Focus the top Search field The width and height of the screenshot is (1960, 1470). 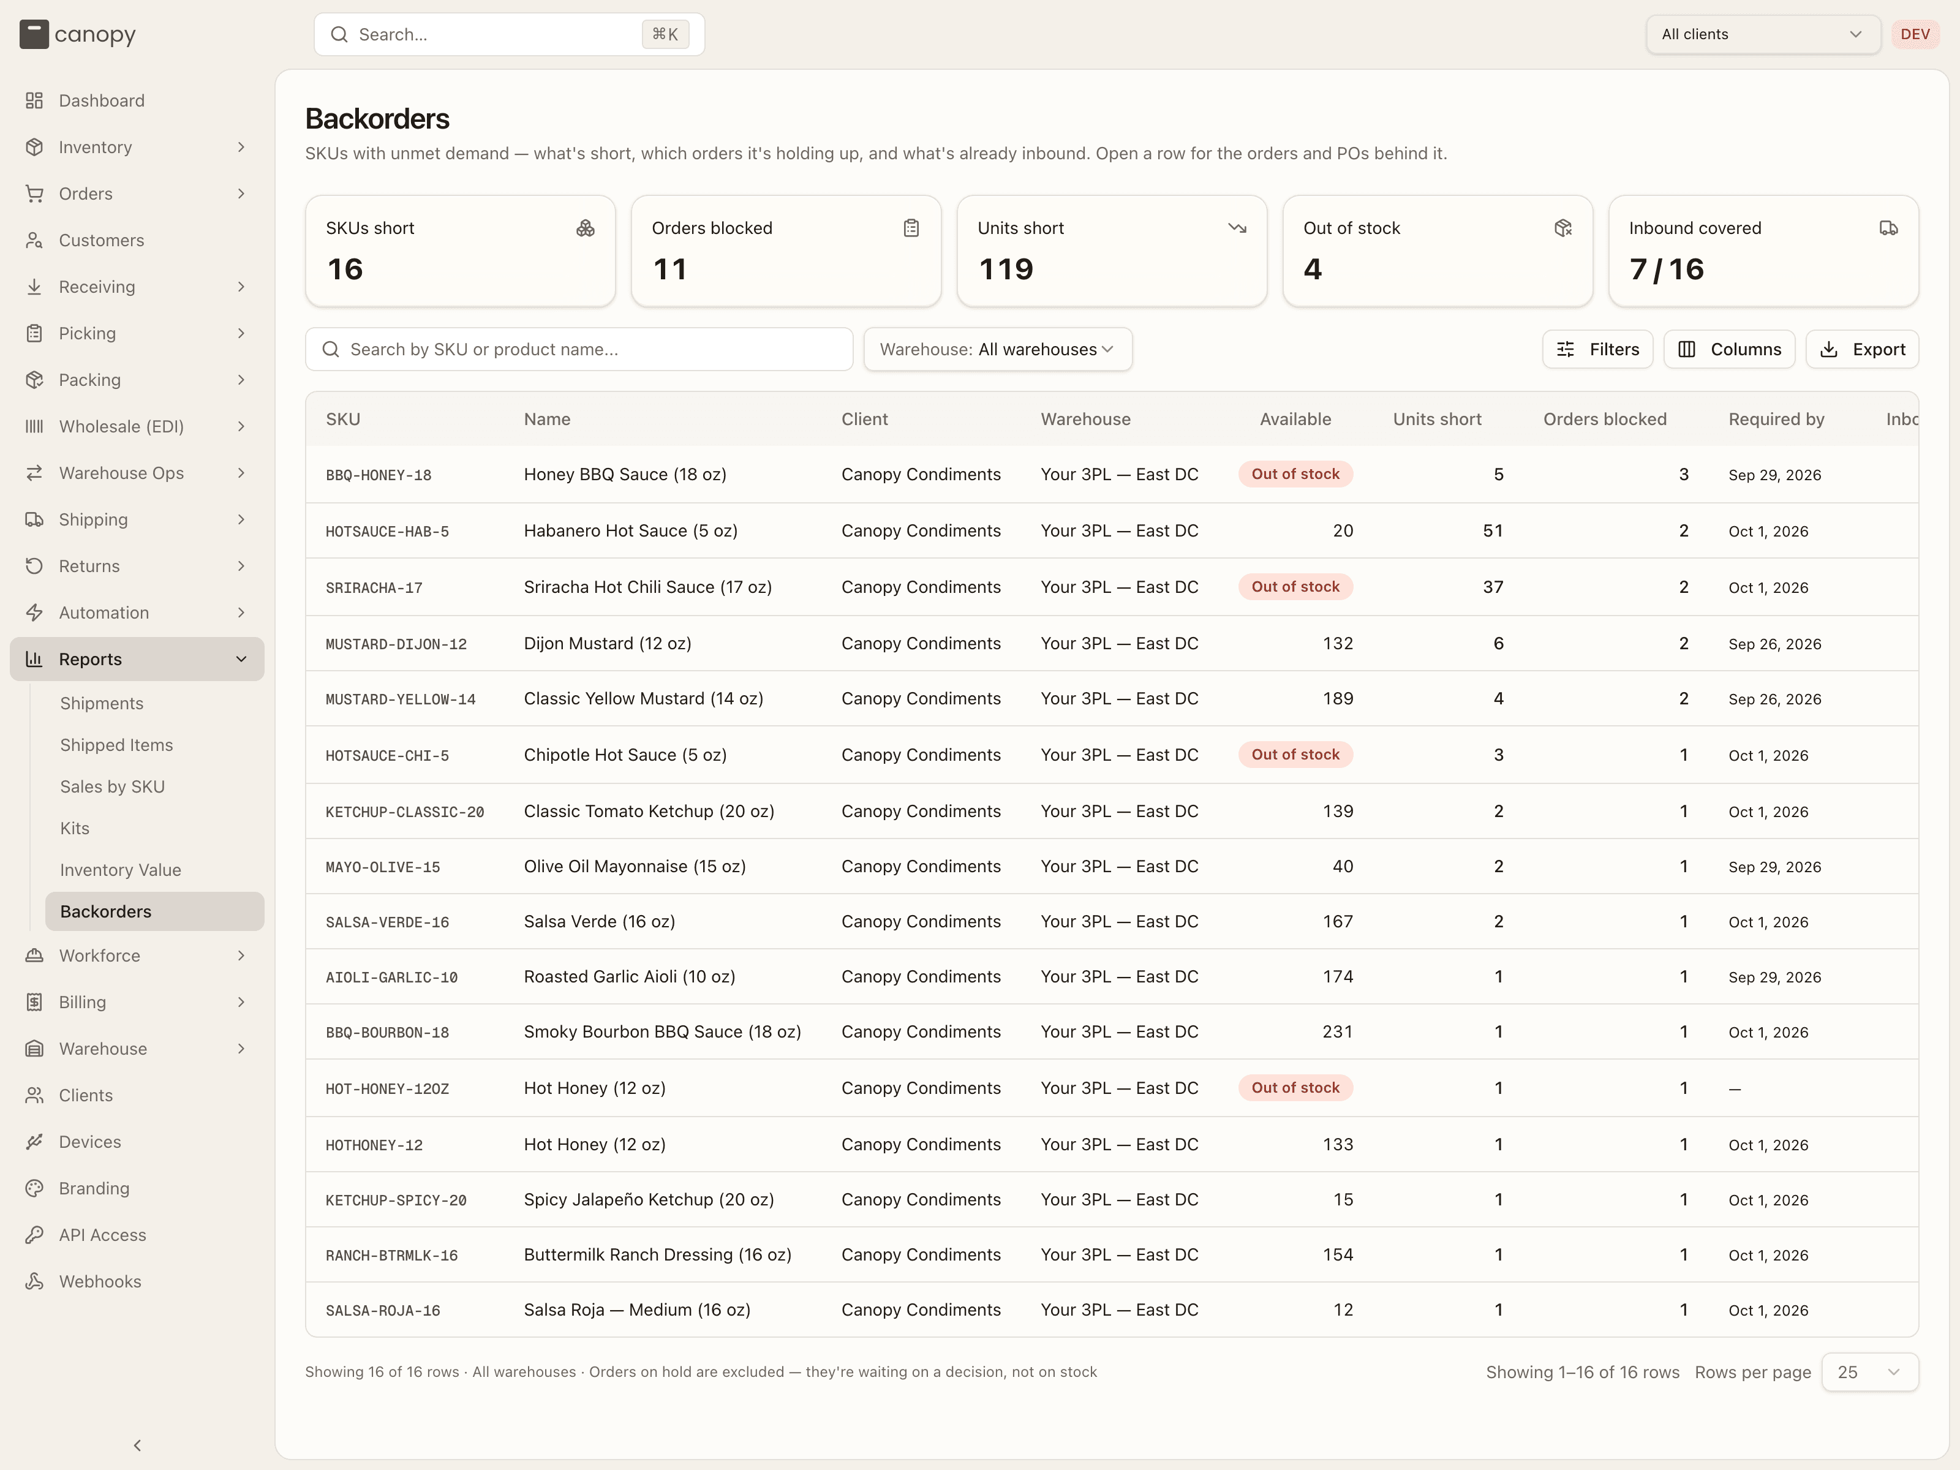click(x=508, y=34)
